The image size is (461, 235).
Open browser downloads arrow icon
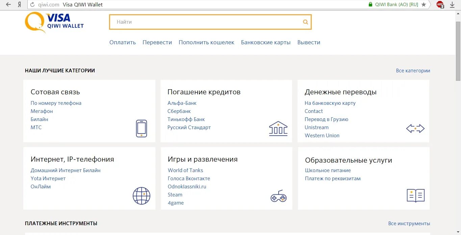click(452, 4)
